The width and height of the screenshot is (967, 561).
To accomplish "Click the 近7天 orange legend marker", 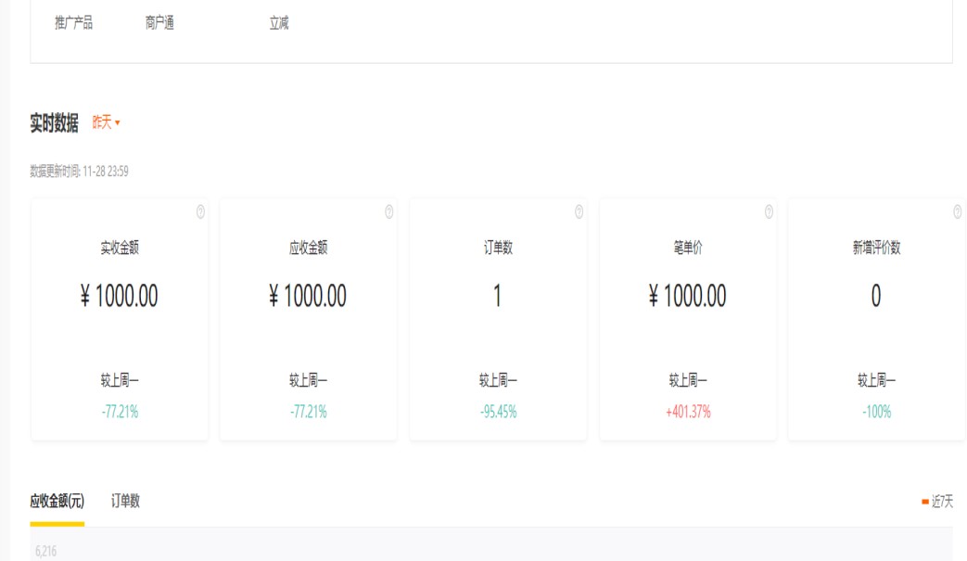I will click(925, 502).
